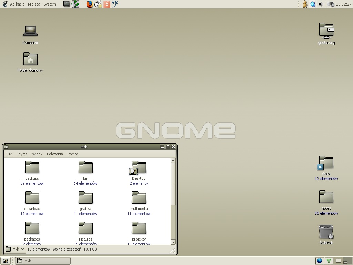Select the projekty folder icon
This screenshot has width=353, height=265.
pos(139,228)
